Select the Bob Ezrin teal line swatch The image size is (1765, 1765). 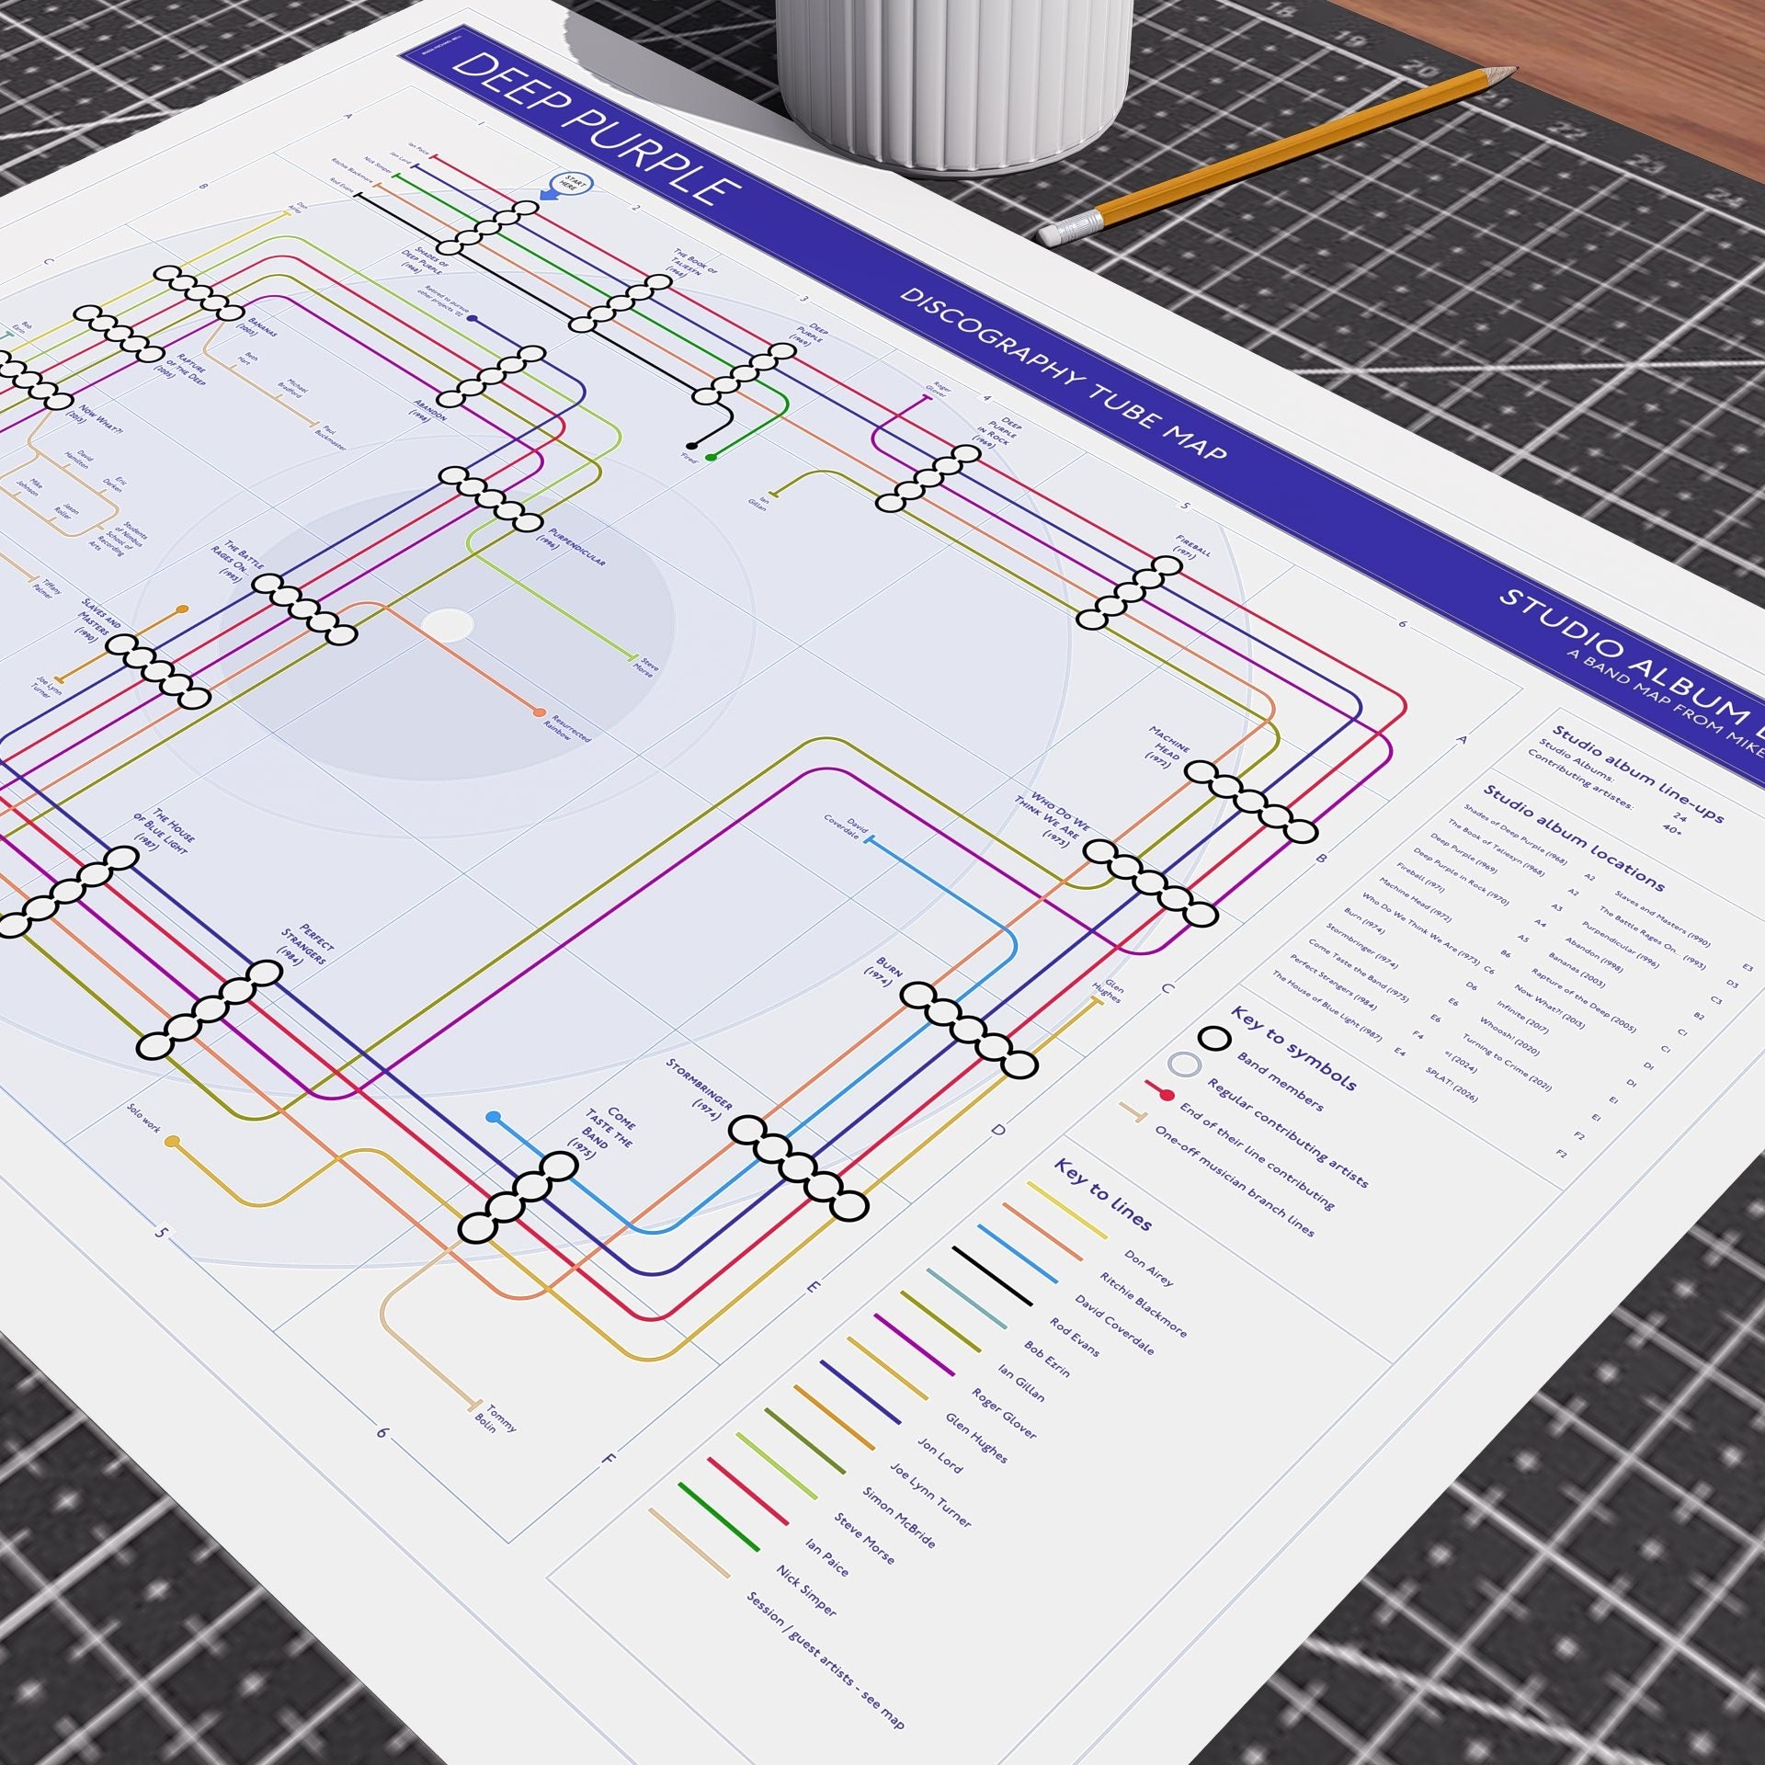[x=966, y=1298]
